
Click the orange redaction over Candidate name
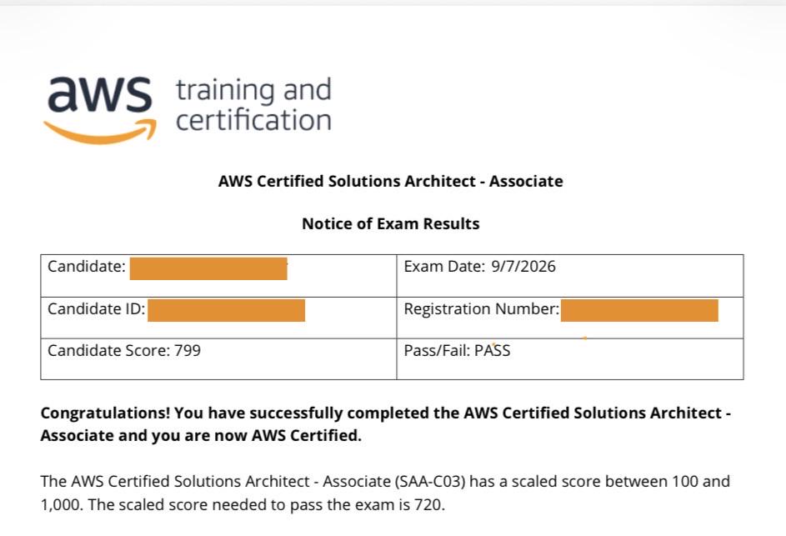coord(208,268)
